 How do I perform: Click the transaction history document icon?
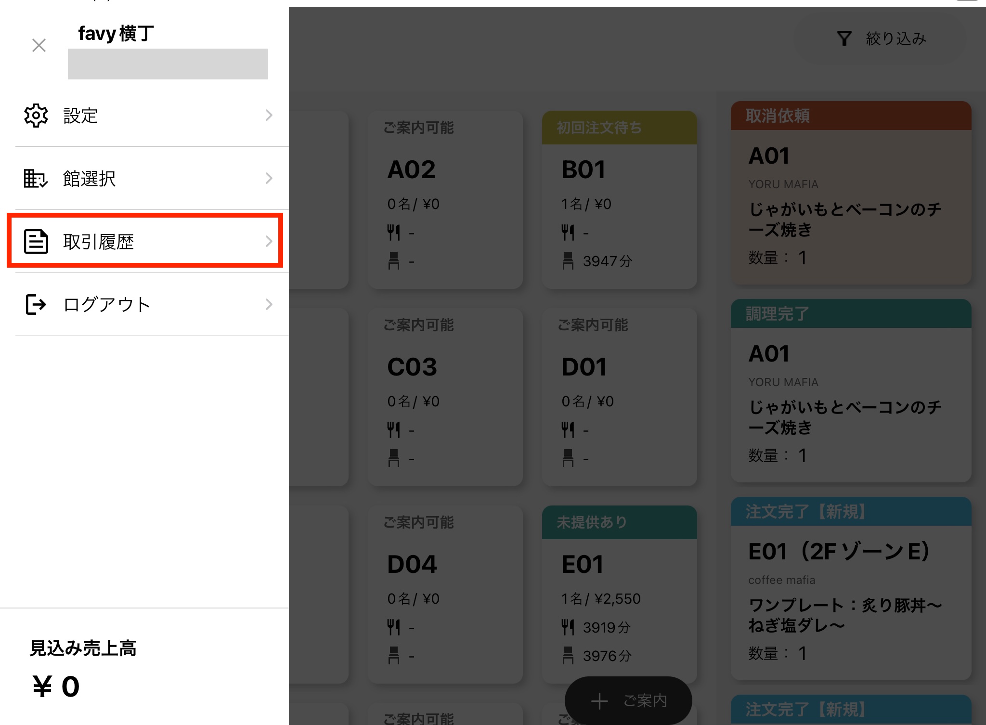(36, 241)
